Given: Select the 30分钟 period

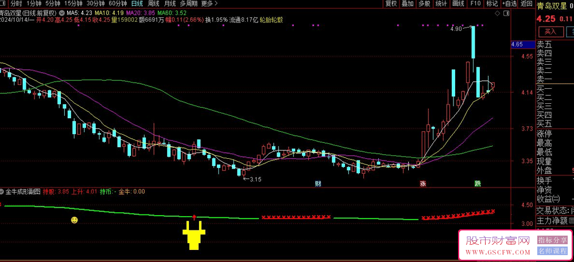Looking at the screenshot, I should tap(95, 3).
